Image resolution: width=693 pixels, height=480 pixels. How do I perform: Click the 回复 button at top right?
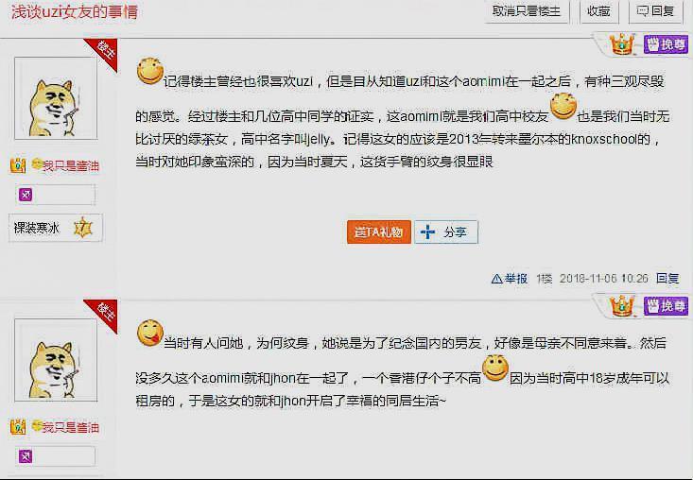click(655, 11)
